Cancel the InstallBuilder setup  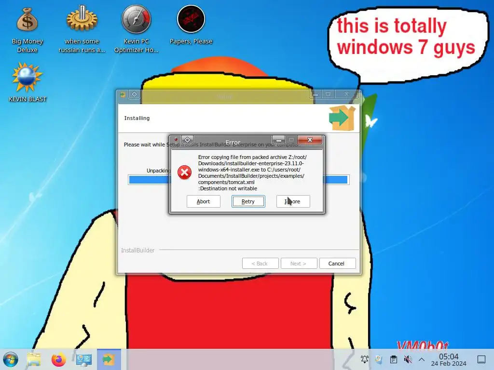(x=337, y=264)
